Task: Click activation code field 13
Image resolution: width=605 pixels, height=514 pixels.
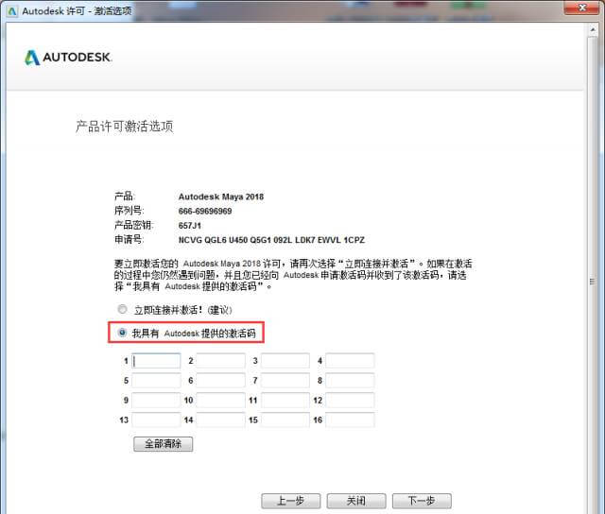Action: pyautogui.click(x=156, y=420)
